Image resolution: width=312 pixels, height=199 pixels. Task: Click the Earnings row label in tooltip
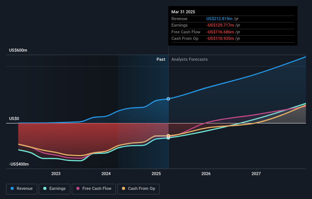click(x=179, y=25)
